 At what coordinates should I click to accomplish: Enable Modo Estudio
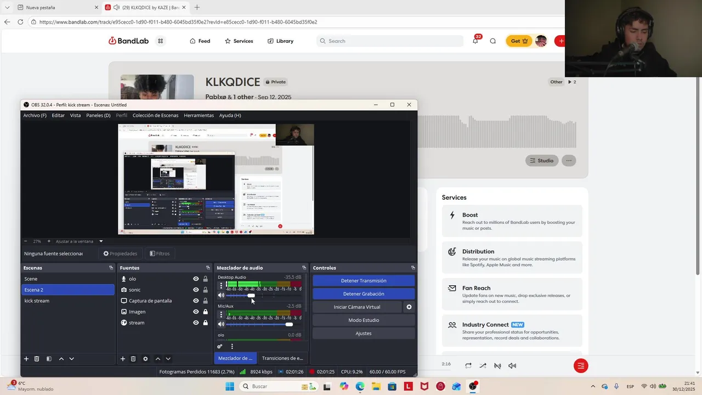364,320
